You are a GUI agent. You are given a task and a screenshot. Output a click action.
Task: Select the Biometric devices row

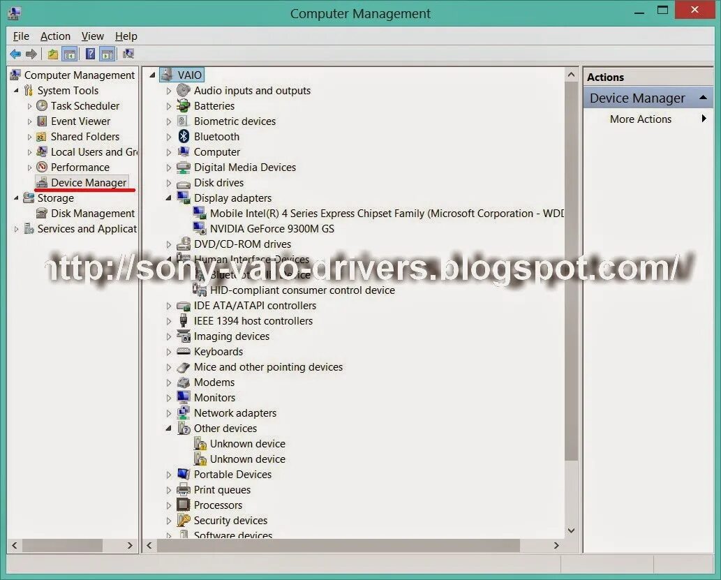pyautogui.click(x=235, y=121)
